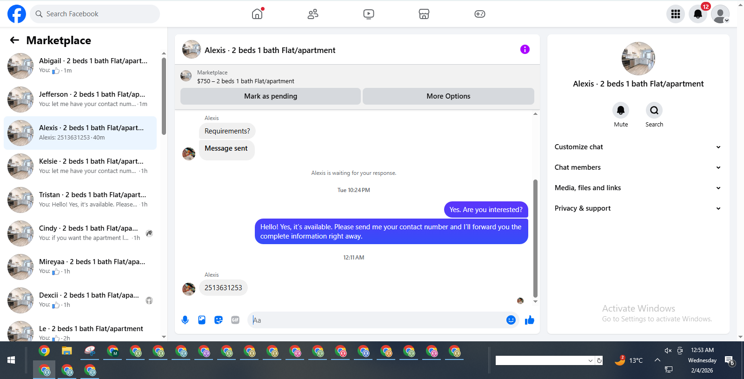Choose a sticker icon
This screenshot has width=744, height=379.
point(219,320)
